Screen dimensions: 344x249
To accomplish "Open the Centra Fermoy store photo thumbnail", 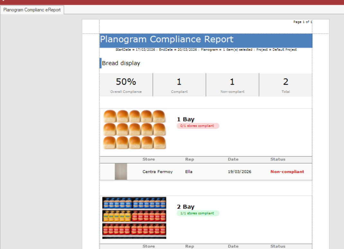I will coord(121,172).
